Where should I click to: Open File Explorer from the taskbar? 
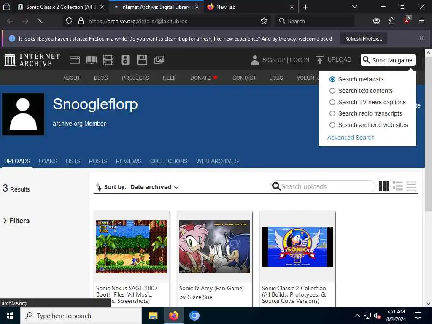click(153, 316)
